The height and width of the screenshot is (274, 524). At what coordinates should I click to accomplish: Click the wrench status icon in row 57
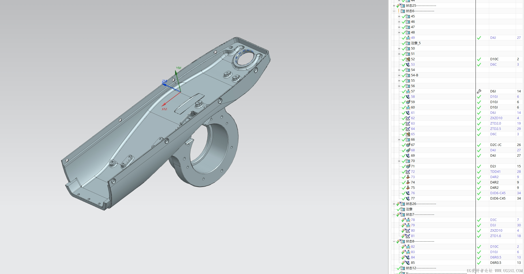(x=479, y=91)
